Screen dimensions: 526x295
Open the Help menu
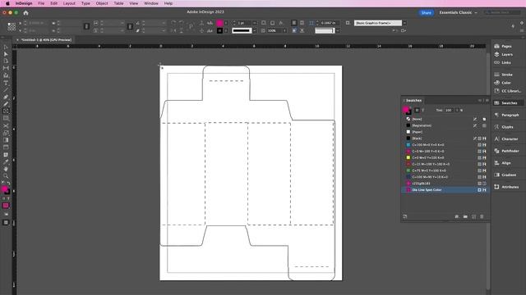click(x=168, y=3)
